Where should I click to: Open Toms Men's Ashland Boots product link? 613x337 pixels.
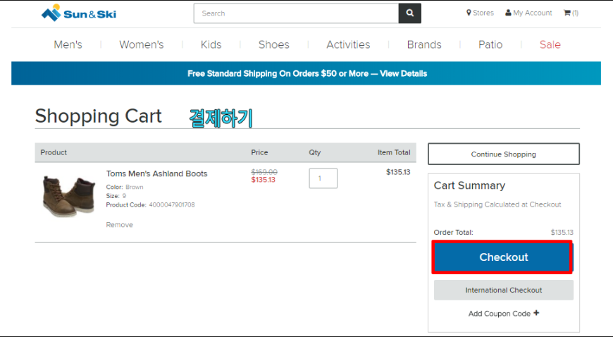click(x=156, y=173)
